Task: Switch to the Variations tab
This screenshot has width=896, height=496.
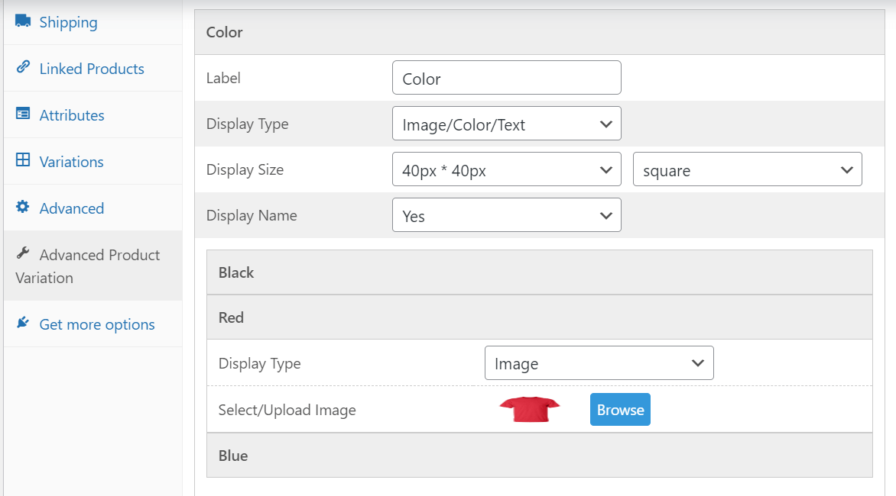Action: (71, 162)
